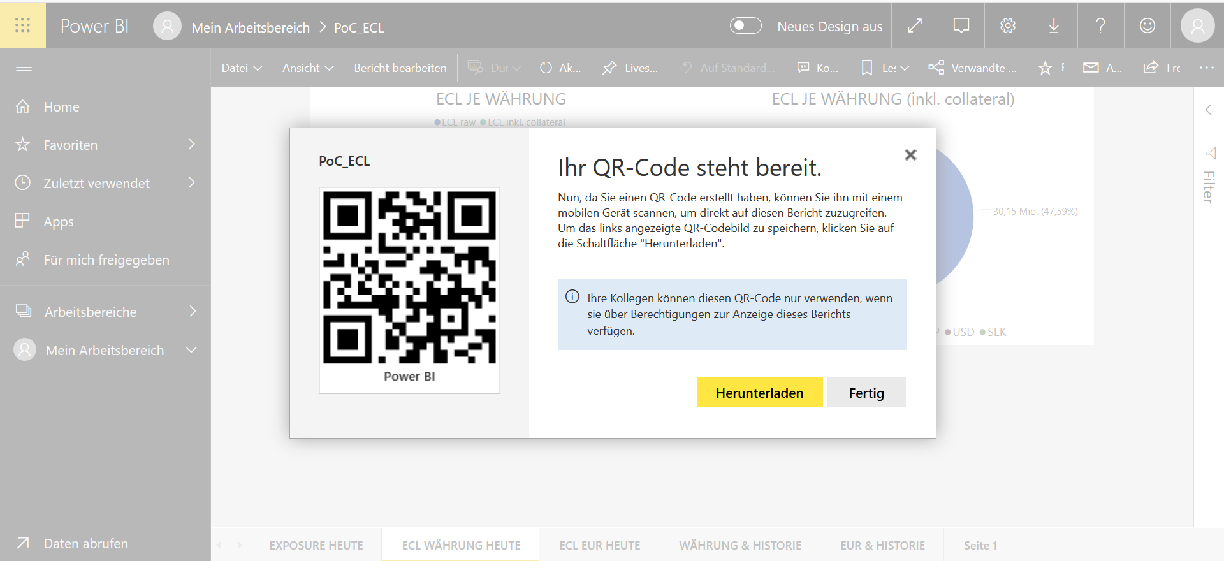Open the Dur... dropdown in toolbar
Image resolution: width=1224 pixels, height=561 pixels.
495,68
